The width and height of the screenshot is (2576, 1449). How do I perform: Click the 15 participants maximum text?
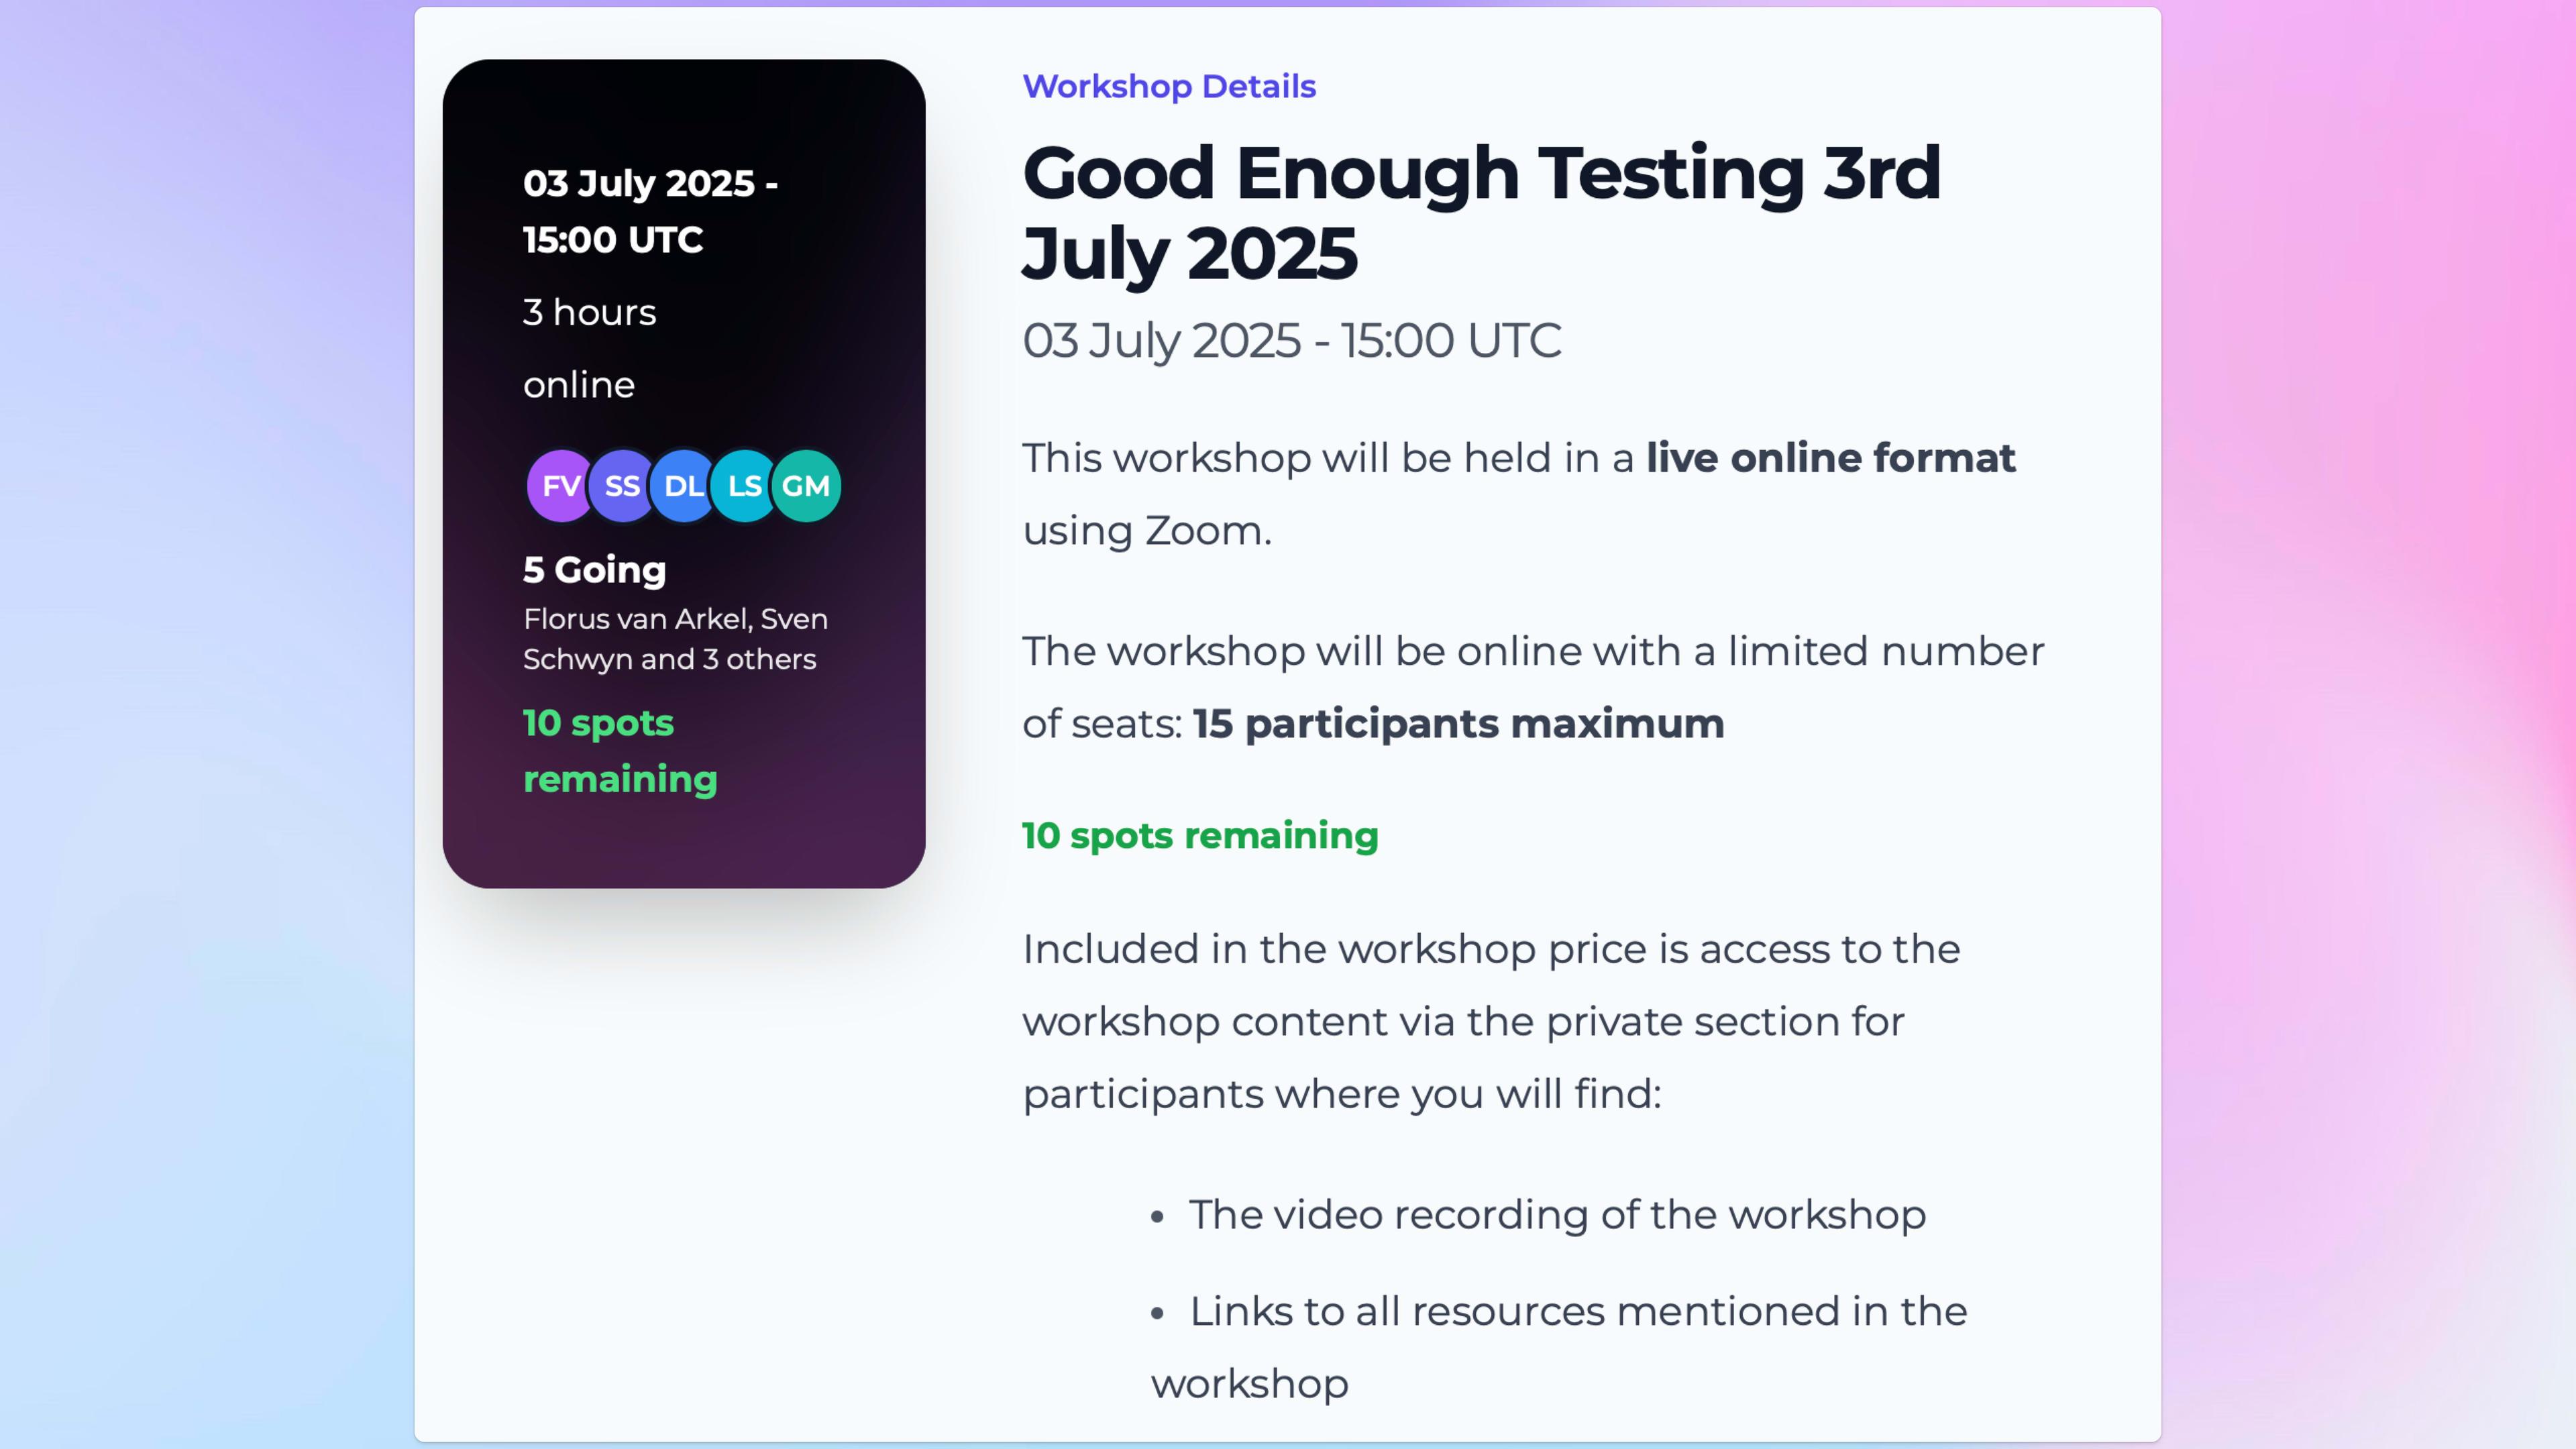(1458, 724)
